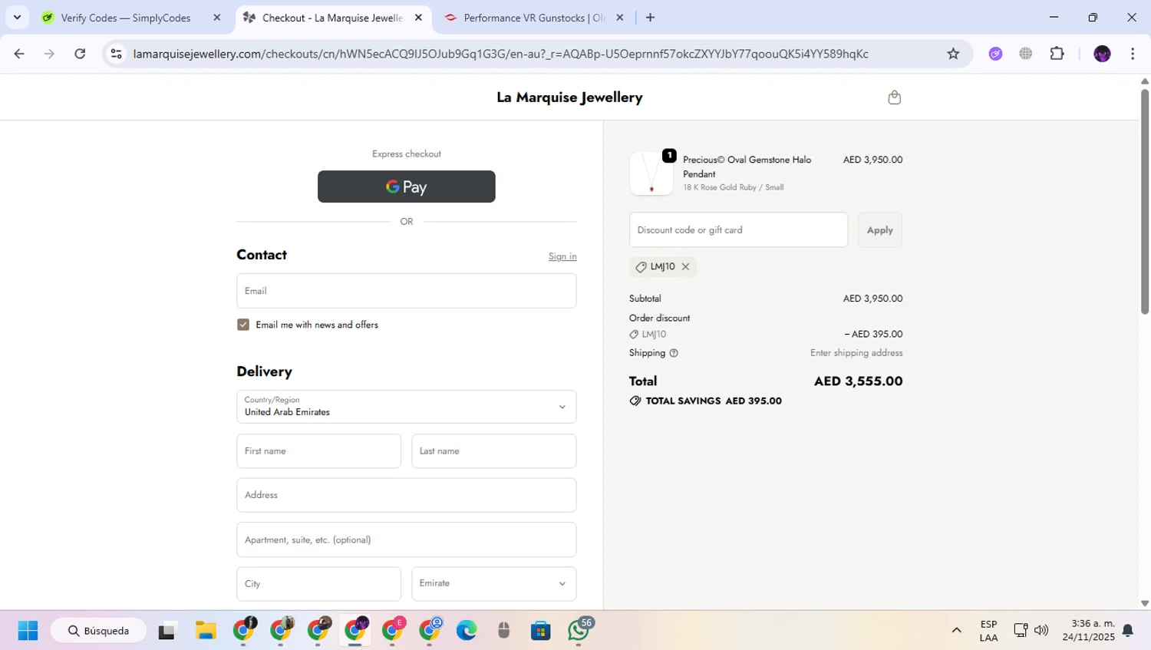Click the globe extension icon in toolbar

click(x=1026, y=54)
